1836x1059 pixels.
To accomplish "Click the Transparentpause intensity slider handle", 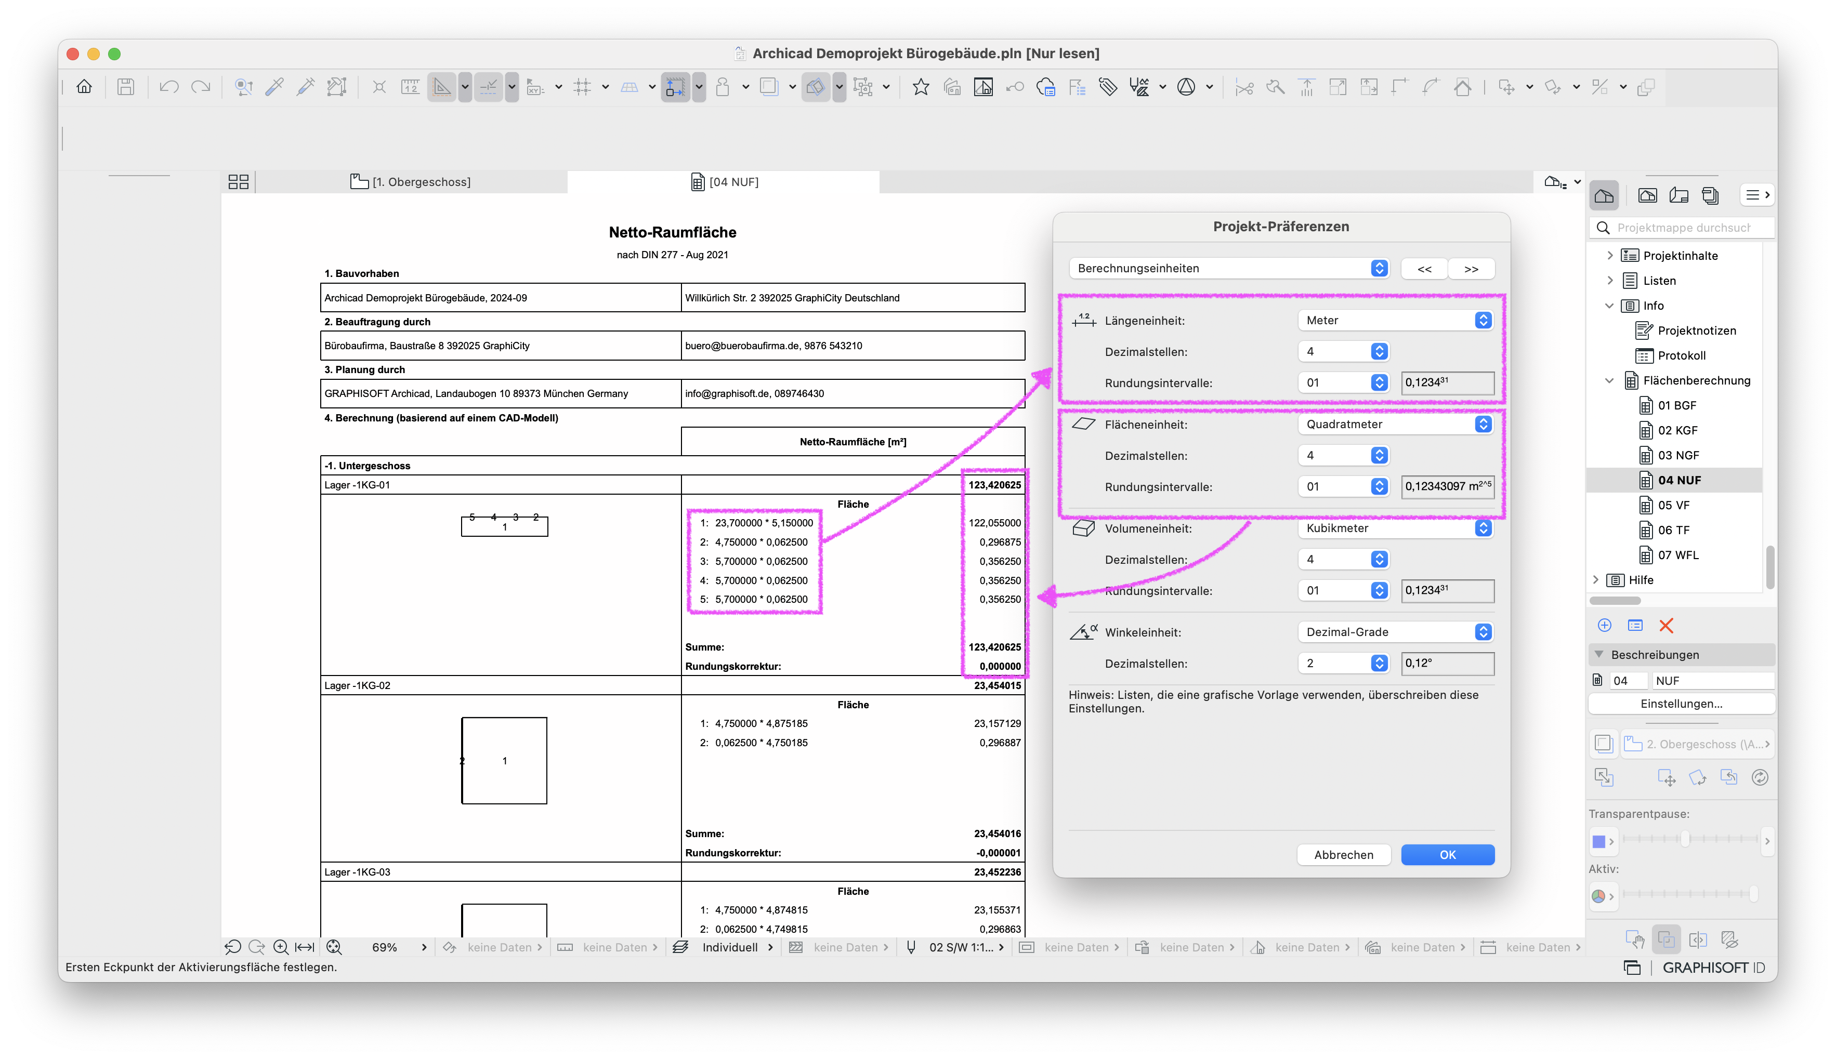I will pos(1685,839).
